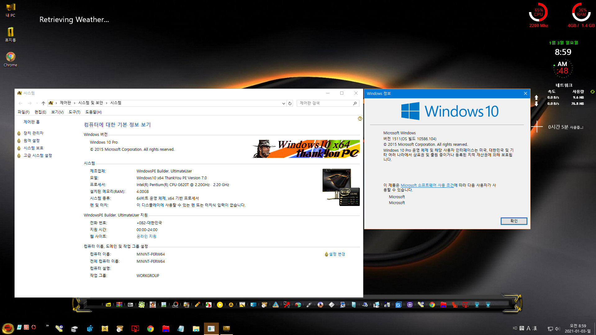Click the network icon in system tray
The width and height of the screenshot is (596, 335).
[x=550, y=328]
